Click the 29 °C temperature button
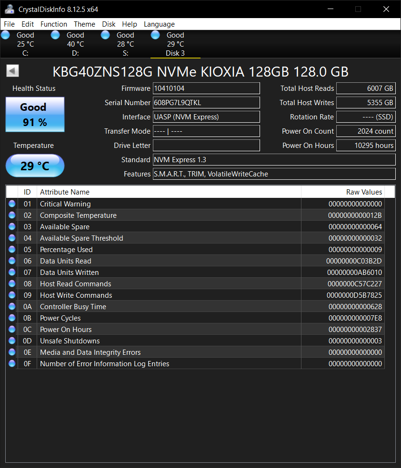This screenshot has height=468, width=401. (x=35, y=166)
